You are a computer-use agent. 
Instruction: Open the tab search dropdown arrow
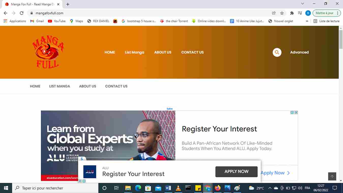pos(302,4)
